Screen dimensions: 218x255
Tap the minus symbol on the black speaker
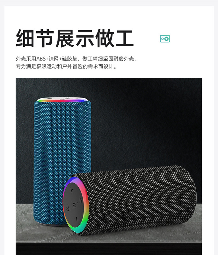tap(77, 220)
